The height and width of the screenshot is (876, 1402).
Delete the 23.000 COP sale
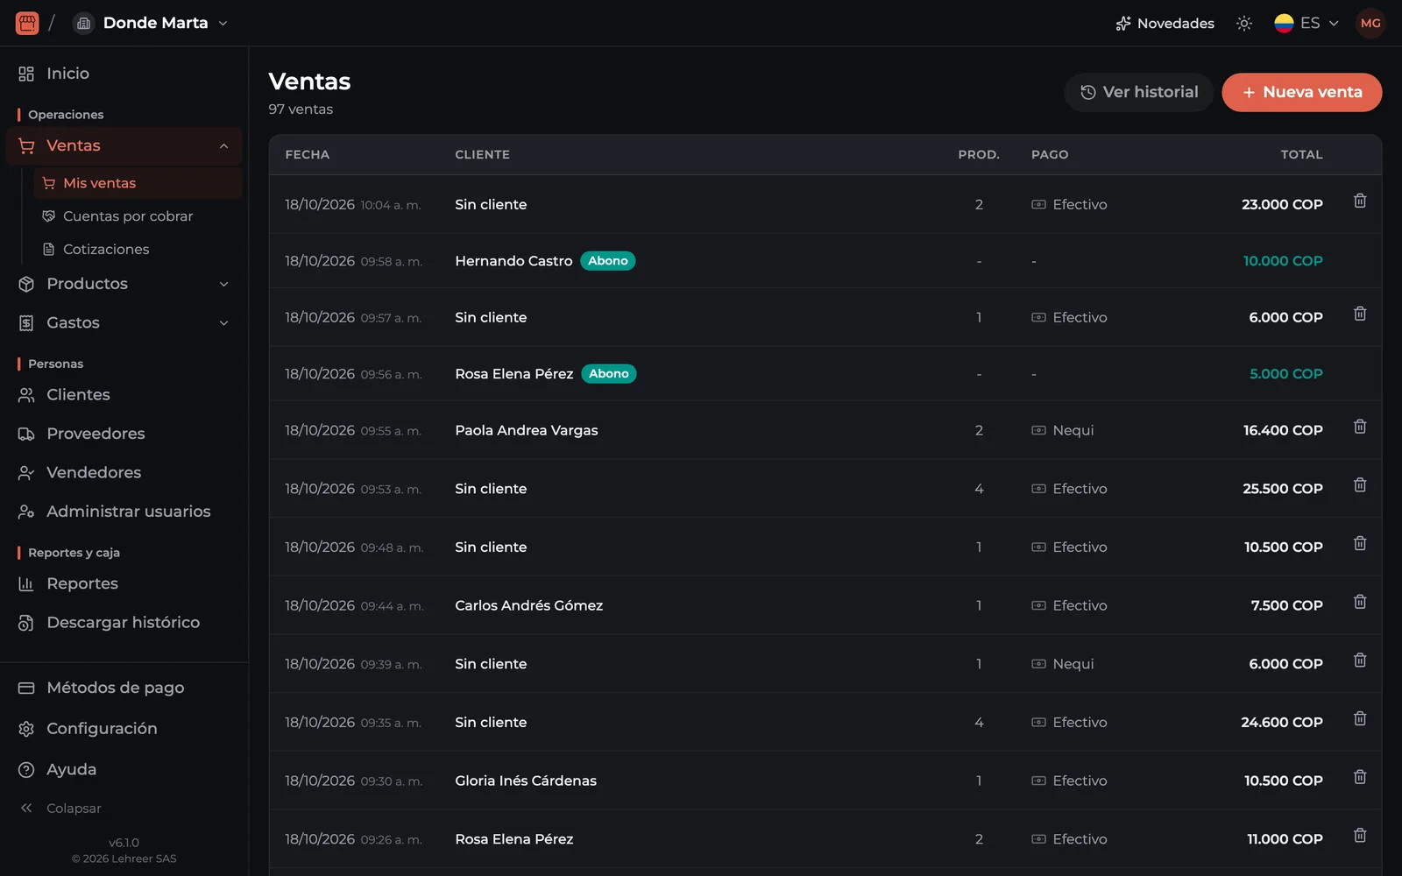tap(1360, 201)
